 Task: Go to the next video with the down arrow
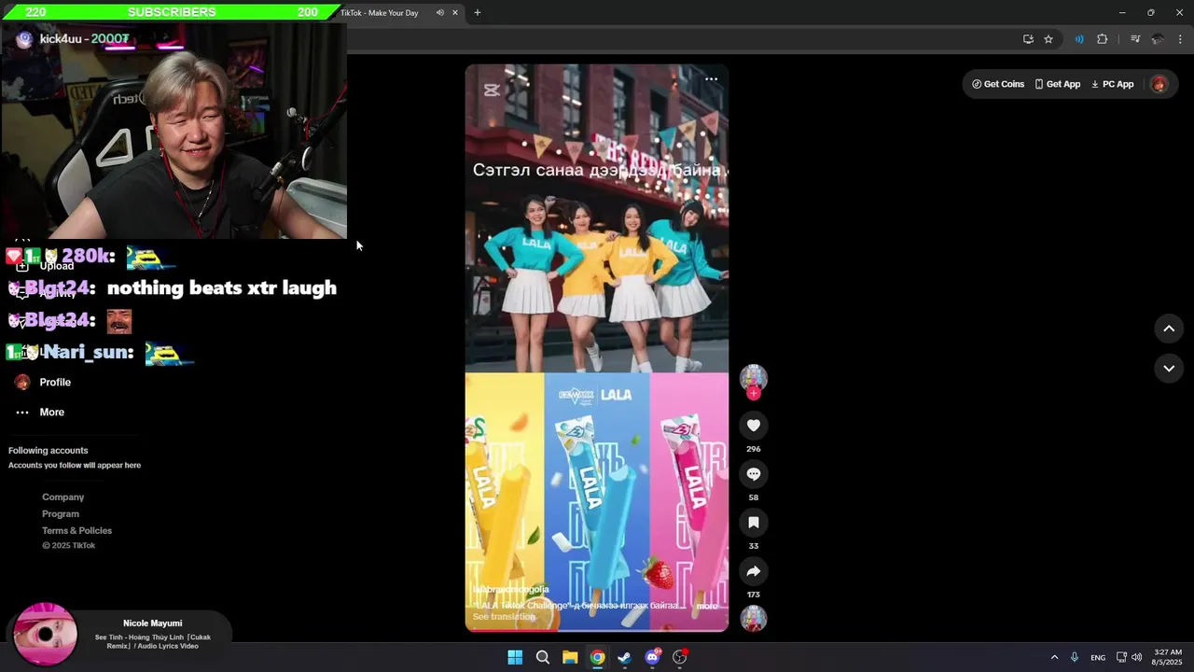[x=1169, y=369]
